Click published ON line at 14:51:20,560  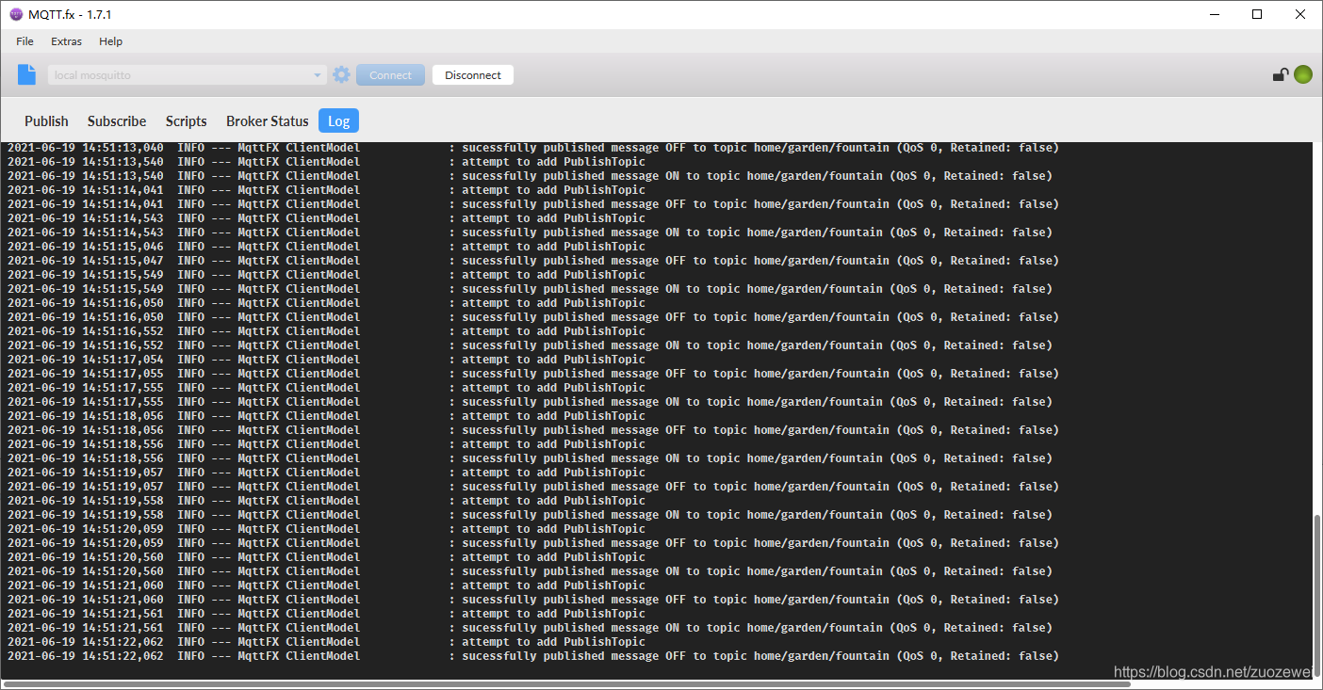click(530, 571)
